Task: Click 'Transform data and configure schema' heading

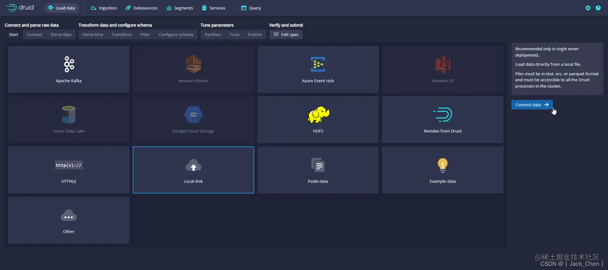Action: click(x=115, y=25)
